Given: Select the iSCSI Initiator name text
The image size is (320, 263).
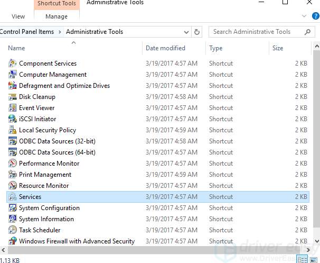Looking at the screenshot, I should (x=37, y=119).
